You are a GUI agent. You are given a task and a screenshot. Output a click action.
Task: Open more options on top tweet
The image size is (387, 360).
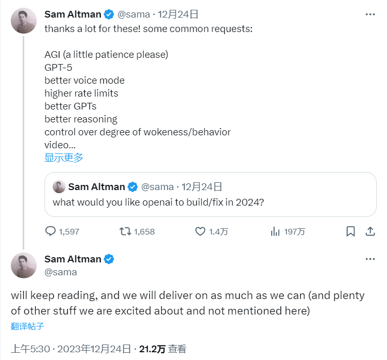pyautogui.click(x=370, y=14)
